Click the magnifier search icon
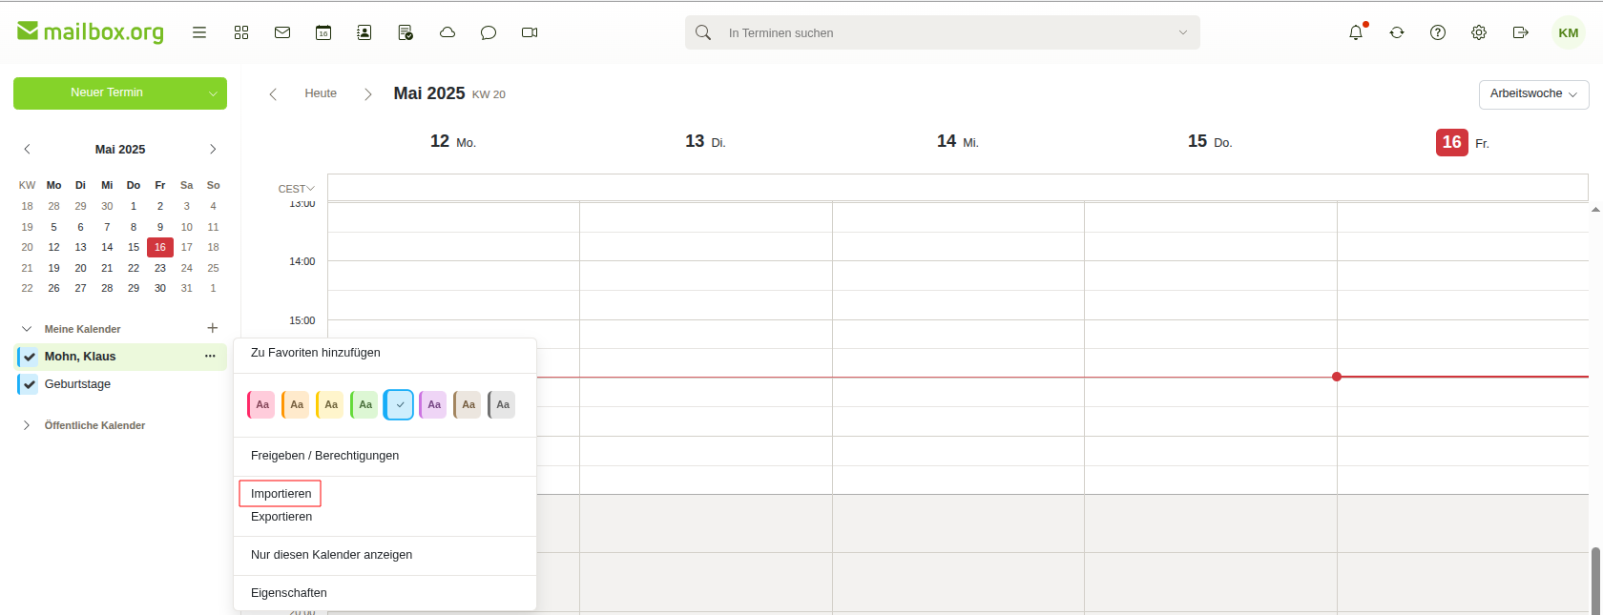Screen dimensions: 1603x615 click(703, 32)
